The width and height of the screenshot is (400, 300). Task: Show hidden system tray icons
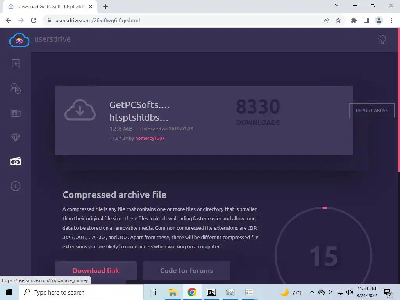[312, 292]
